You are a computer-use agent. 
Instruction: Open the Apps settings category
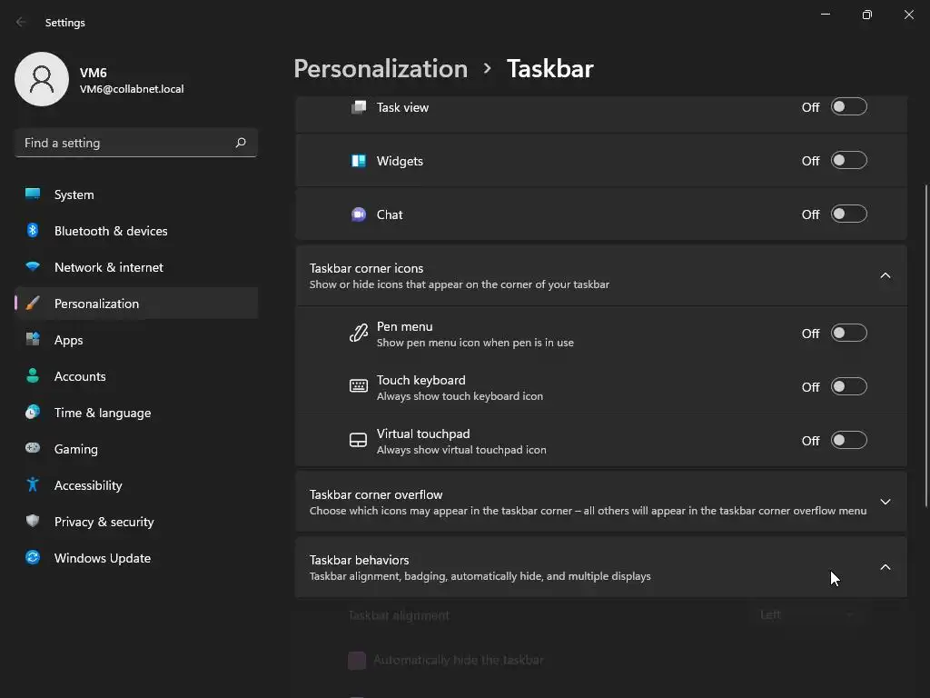click(x=68, y=340)
